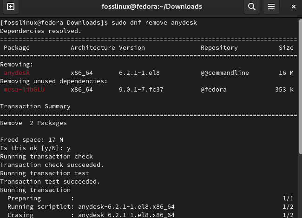
Task: Click the version '6.2.1-1.el8'
Action: [x=139, y=73]
